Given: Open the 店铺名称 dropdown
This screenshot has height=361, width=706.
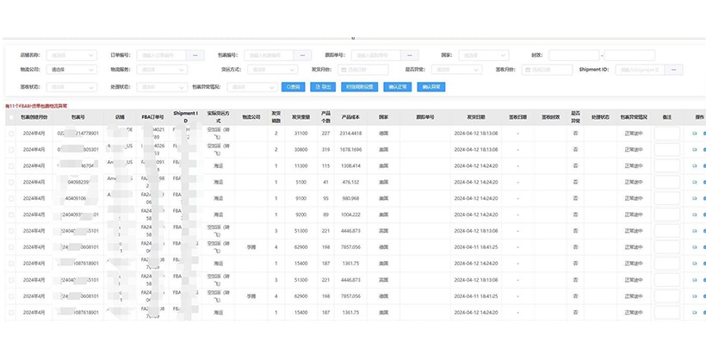Looking at the screenshot, I should coord(72,55).
